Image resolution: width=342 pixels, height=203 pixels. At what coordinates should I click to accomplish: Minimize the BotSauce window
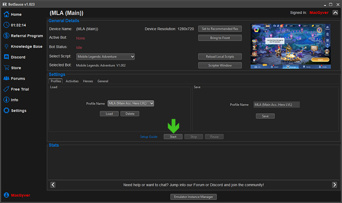coord(325,5)
